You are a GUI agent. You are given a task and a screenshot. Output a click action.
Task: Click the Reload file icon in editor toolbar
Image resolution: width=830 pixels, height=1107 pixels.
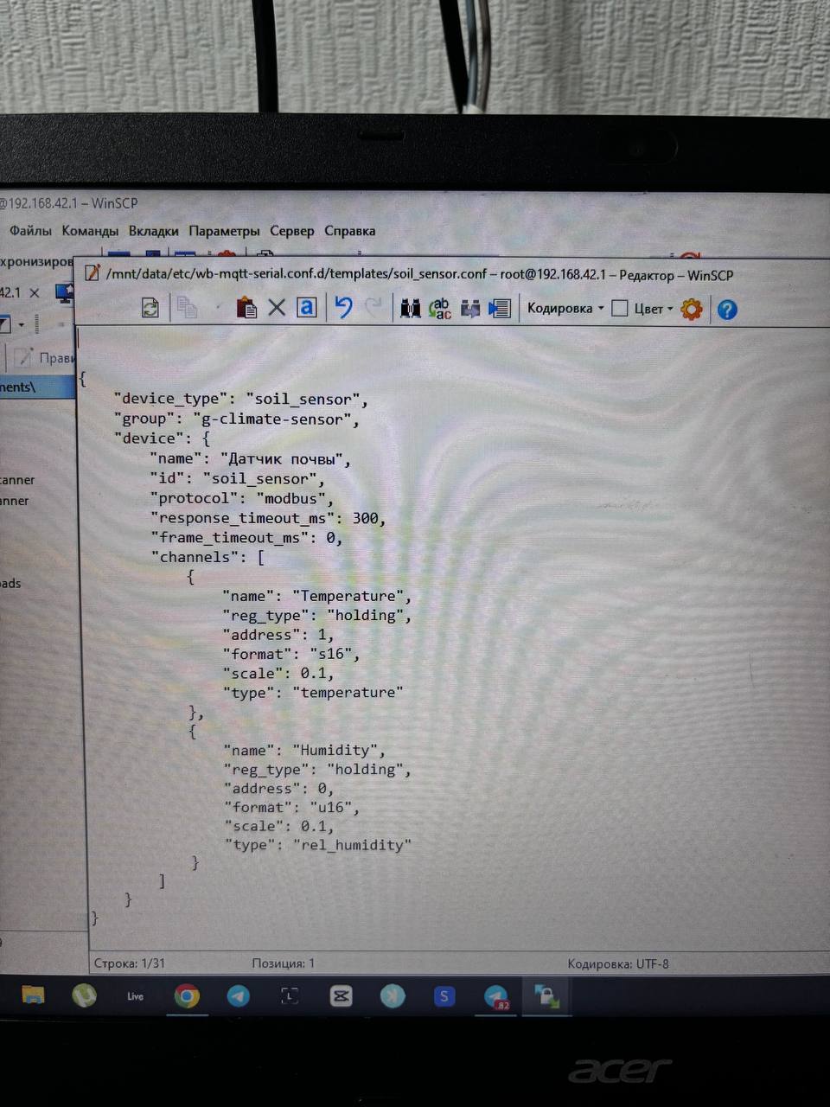pyautogui.click(x=150, y=308)
